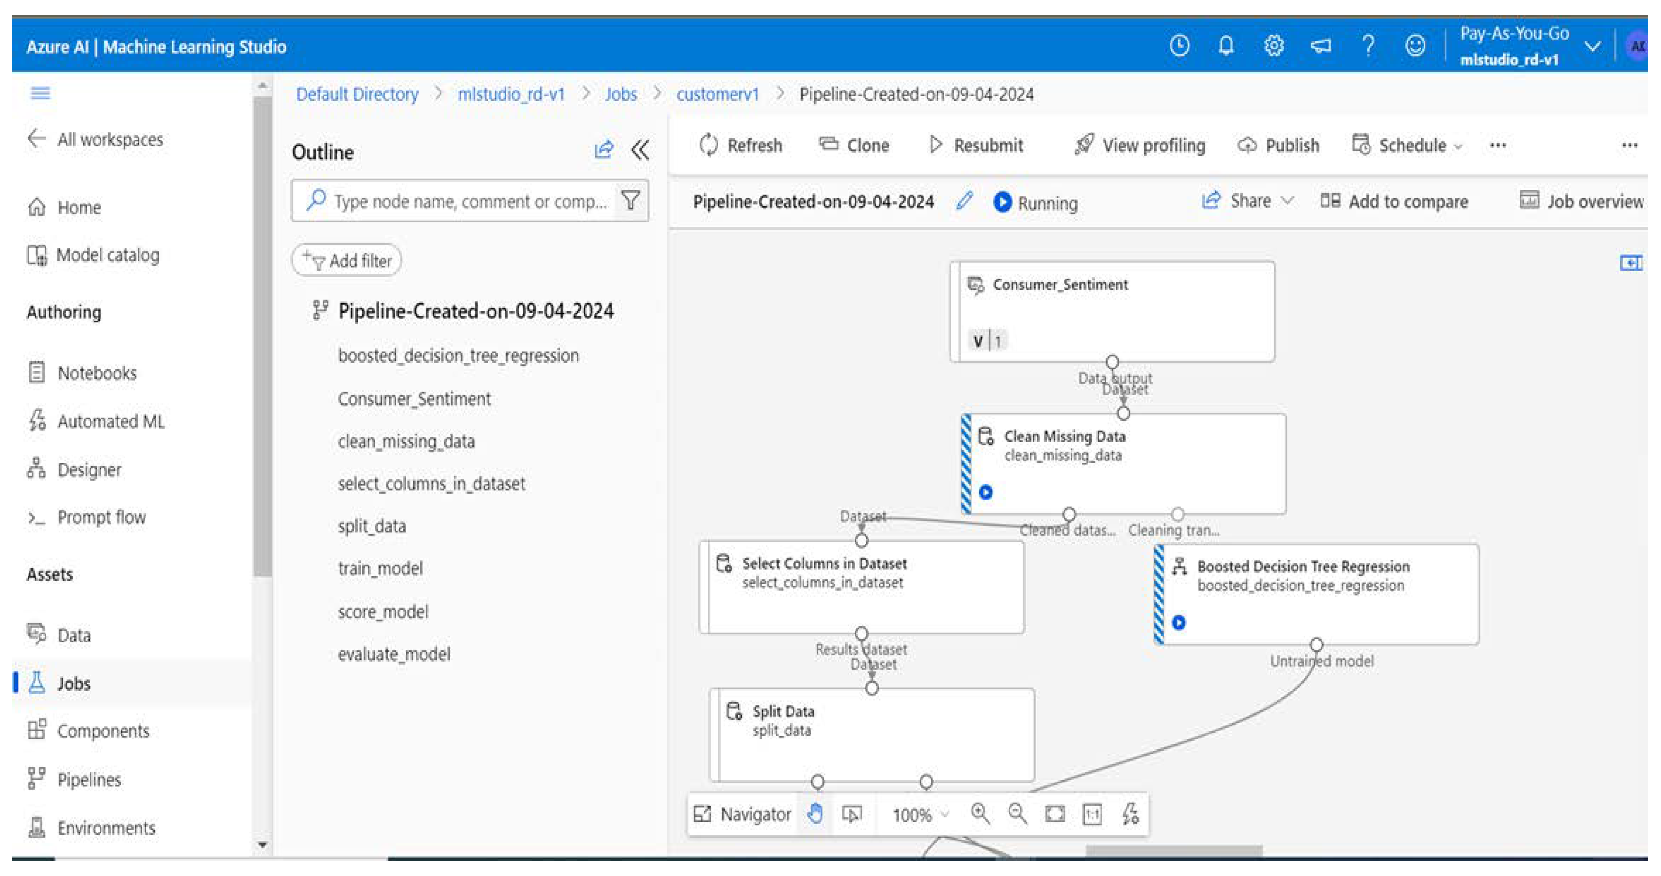This screenshot has width=1661, height=876.
Task: Switch to the pointer select mode
Action: (852, 814)
